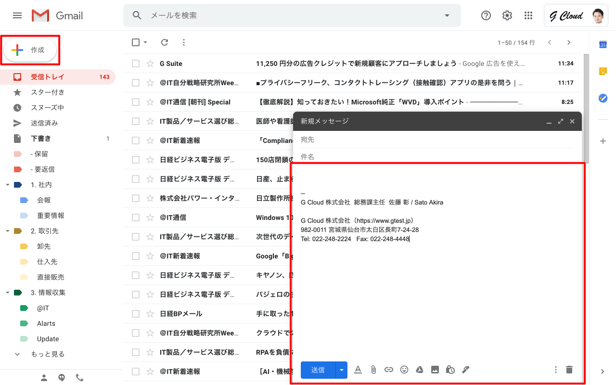616x385 pixels.
Task: Open 下書き drafts folder
Action: 58,139
